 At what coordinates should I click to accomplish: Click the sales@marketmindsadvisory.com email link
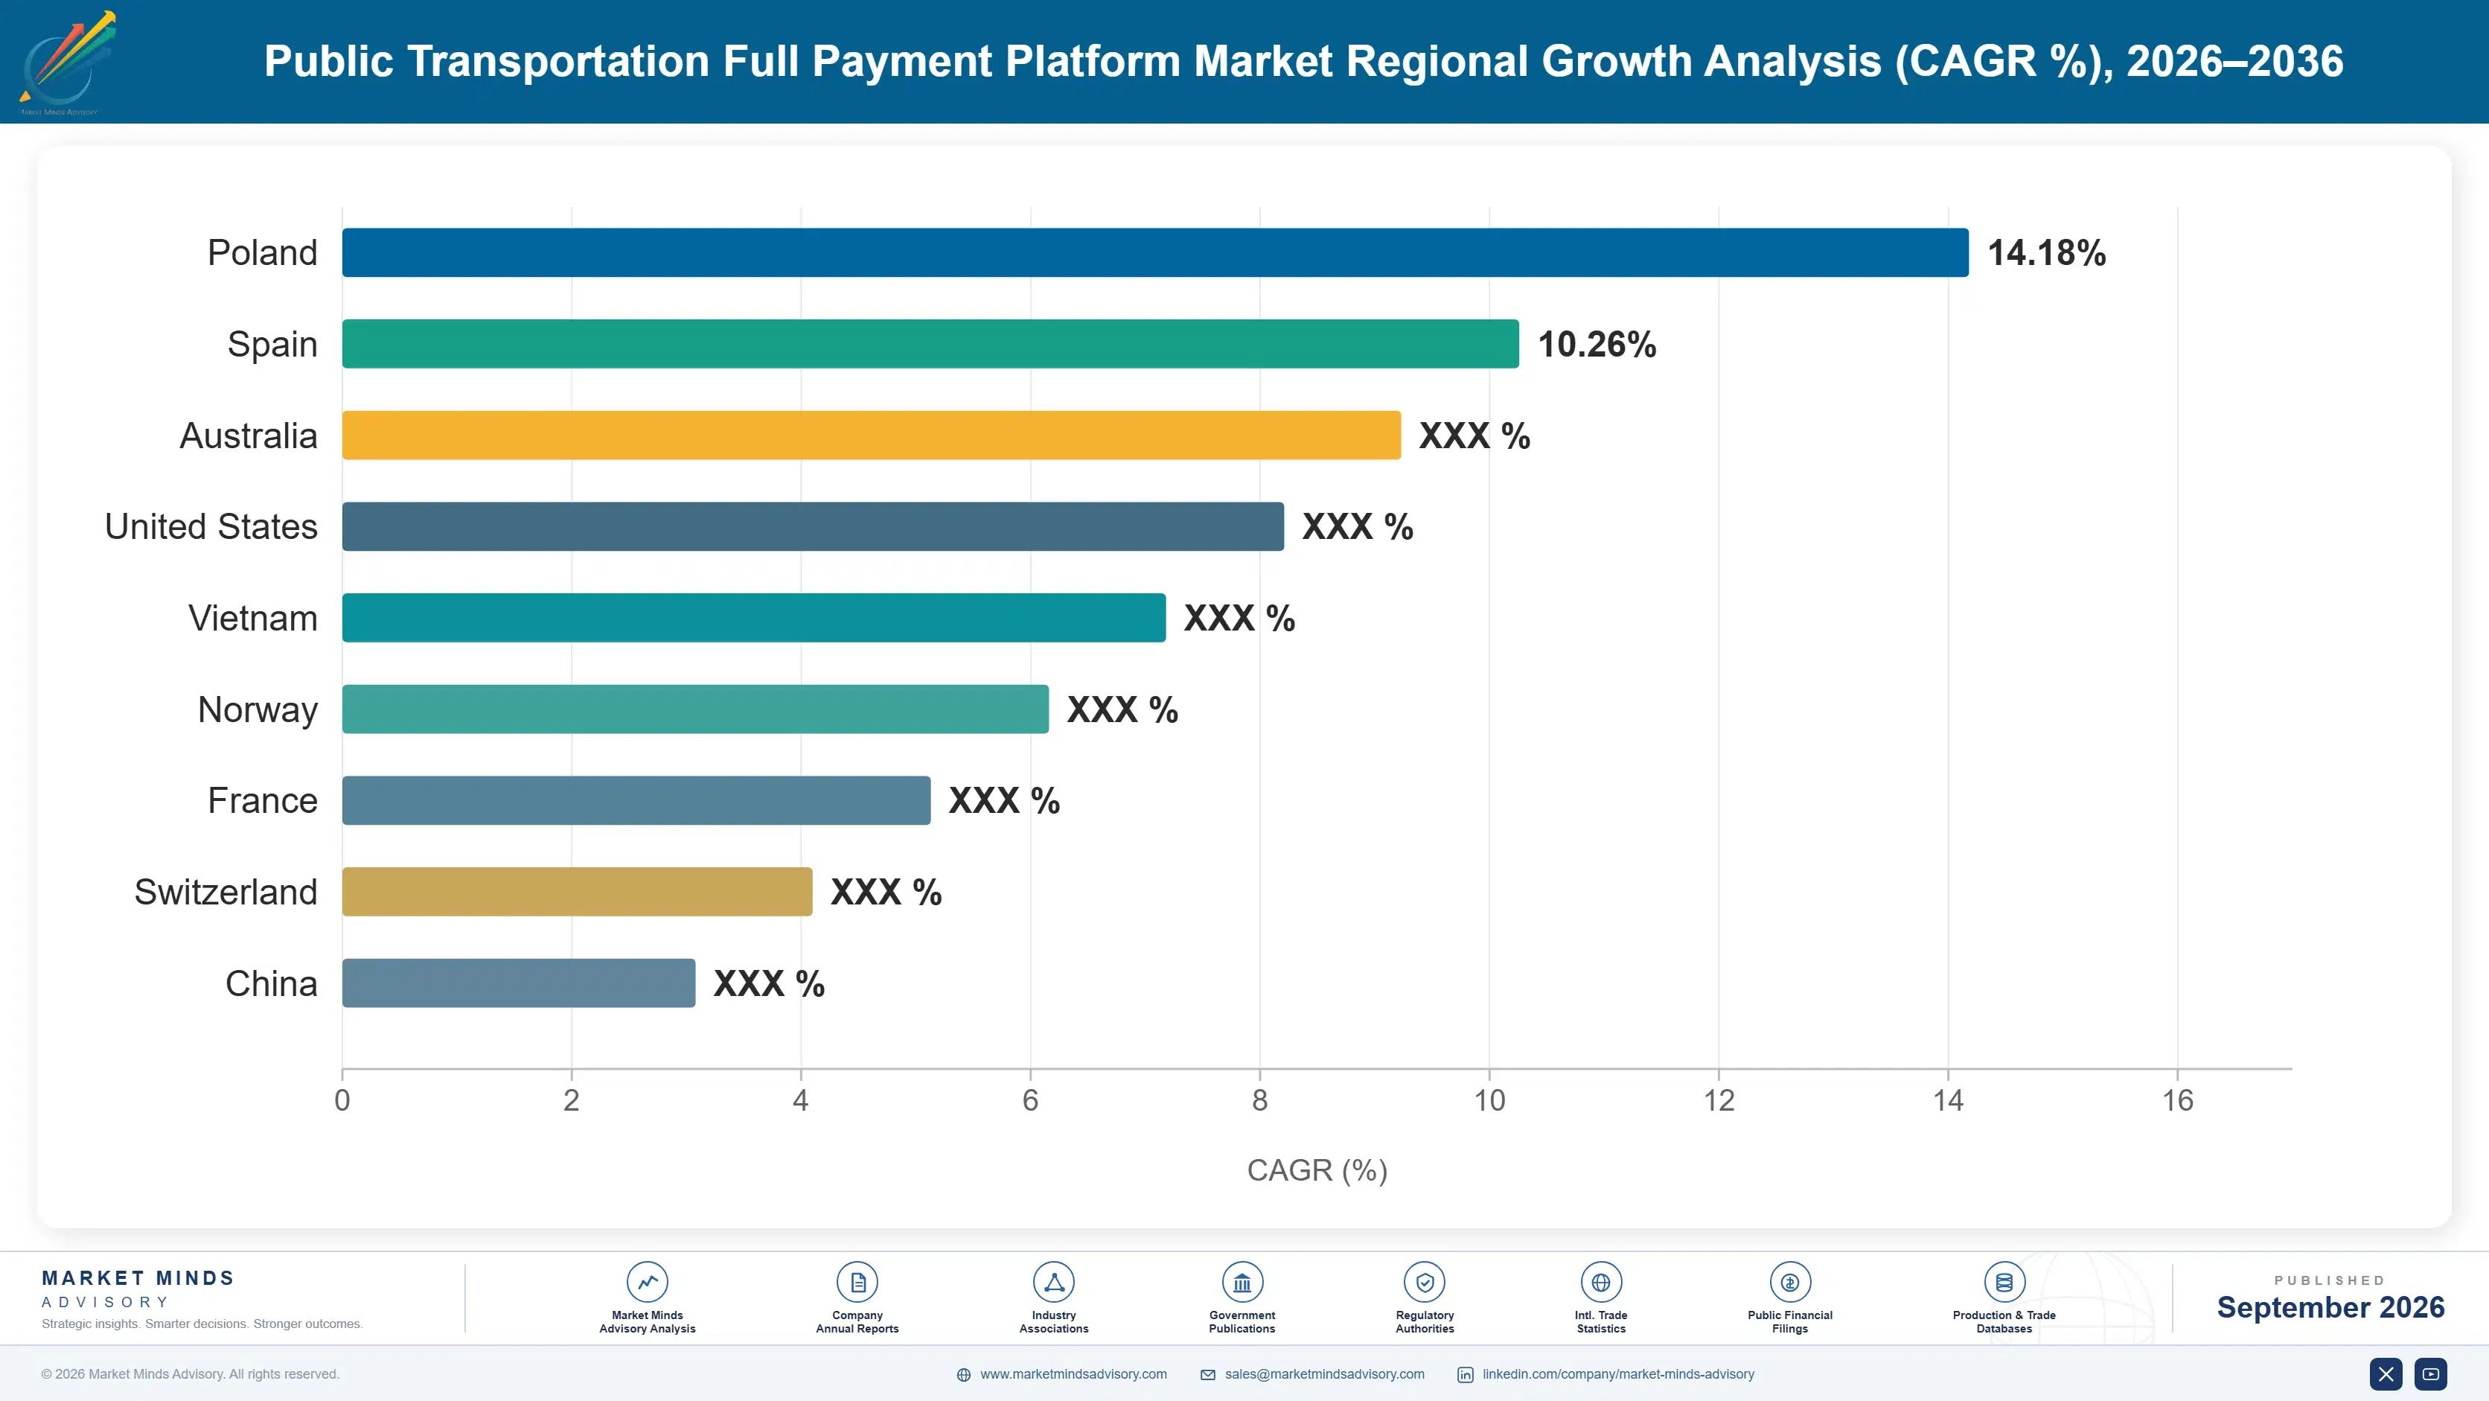tap(1325, 1374)
